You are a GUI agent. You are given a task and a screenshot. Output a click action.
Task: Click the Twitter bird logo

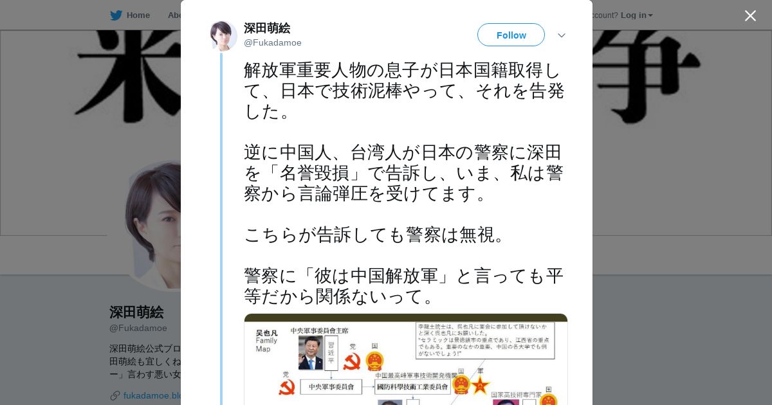(116, 15)
